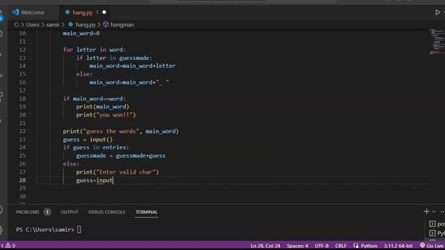
Task: Click 'else:' on line 26
Action: coord(71,164)
